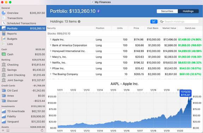Open the Fidelity investment icon

point(4,116)
